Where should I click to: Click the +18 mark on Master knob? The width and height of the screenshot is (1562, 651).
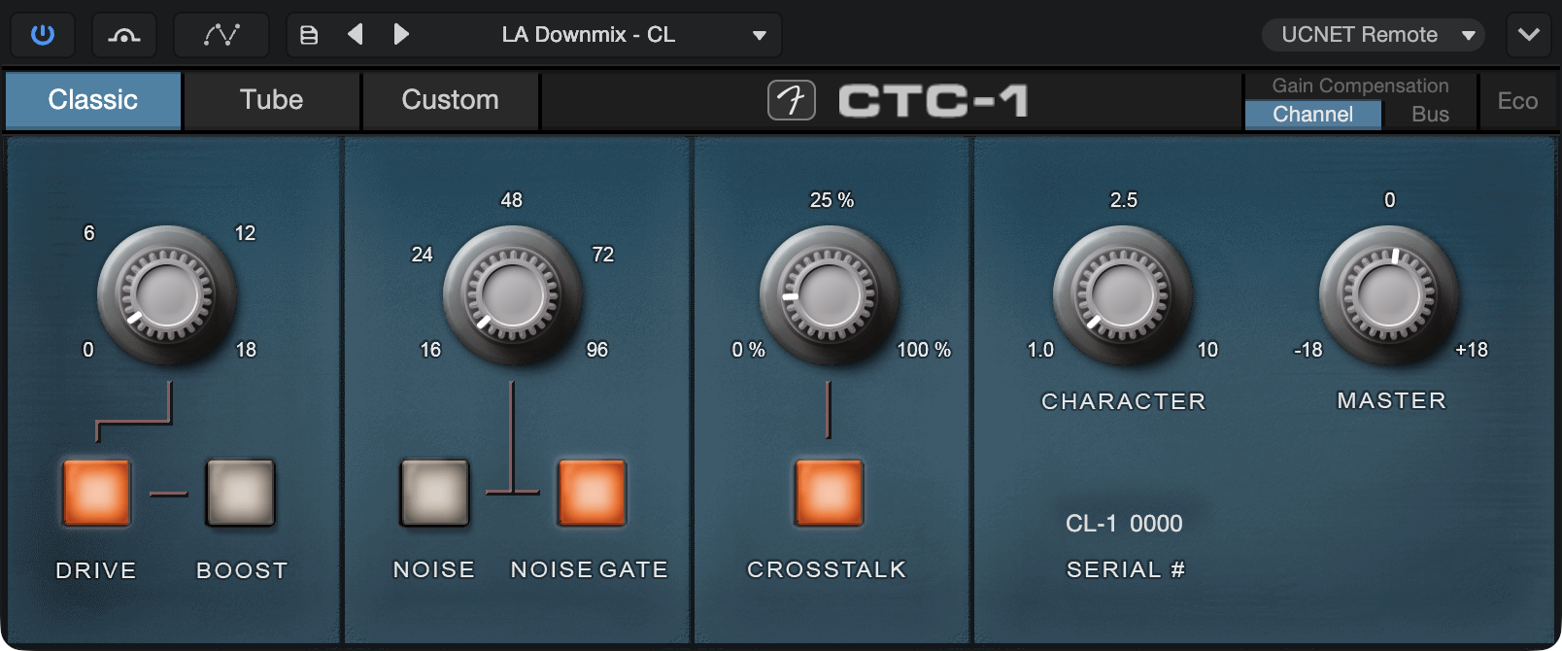click(1472, 350)
